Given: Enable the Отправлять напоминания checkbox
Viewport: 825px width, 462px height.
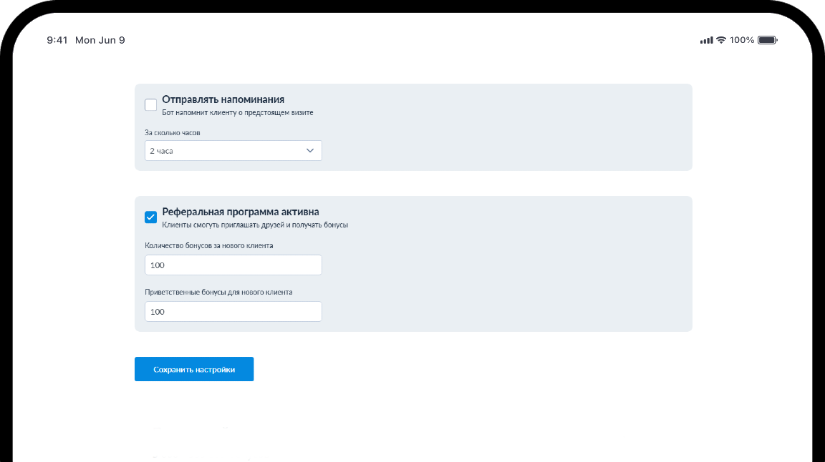Looking at the screenshot, I should (x=151, y=105).
